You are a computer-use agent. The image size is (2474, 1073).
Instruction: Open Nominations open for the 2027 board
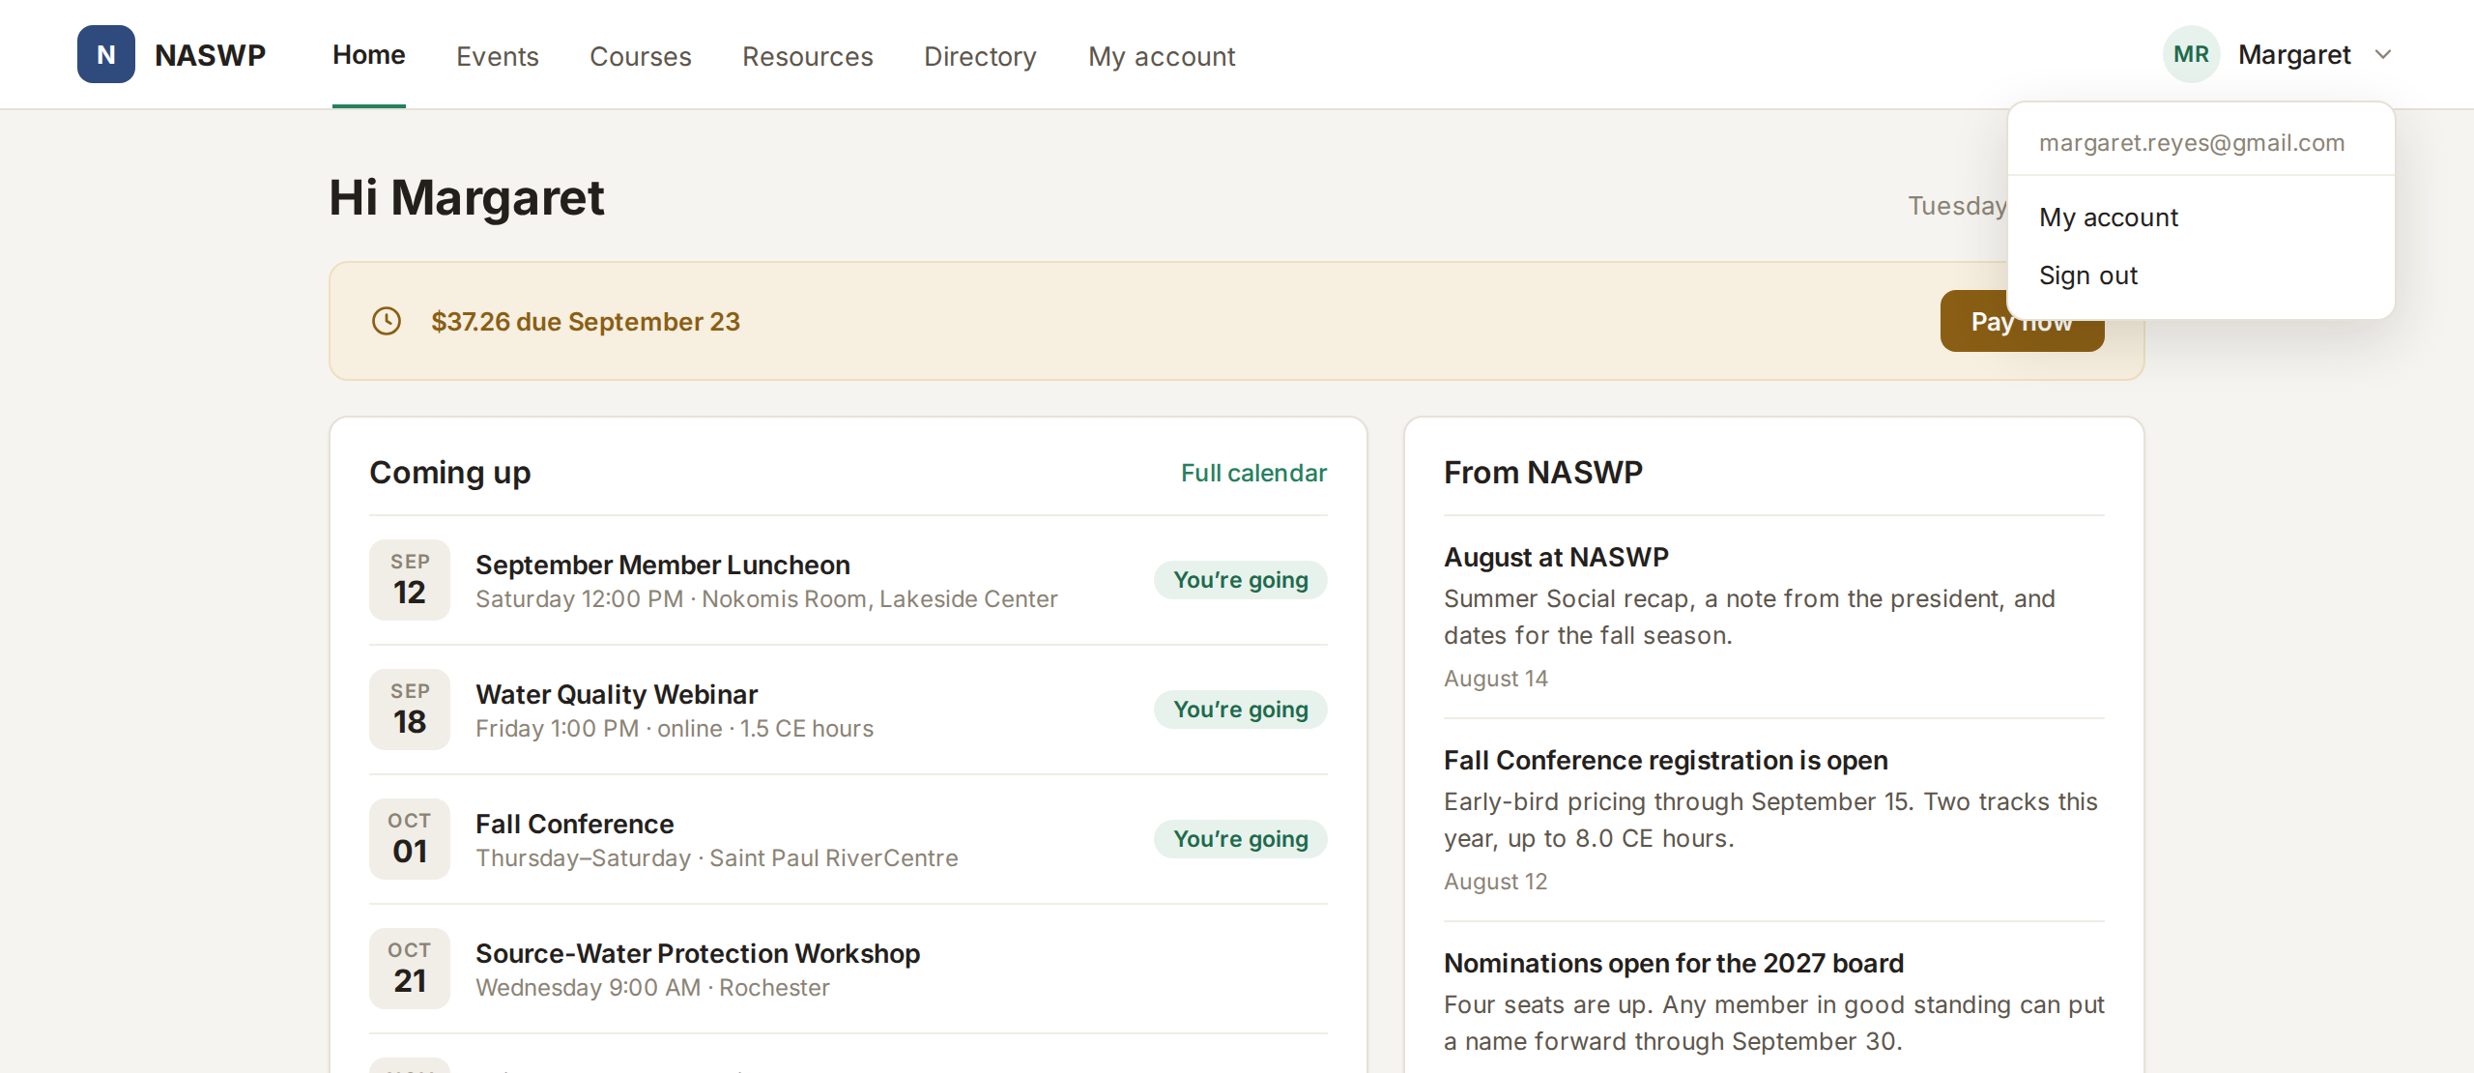coord(1674,963)
